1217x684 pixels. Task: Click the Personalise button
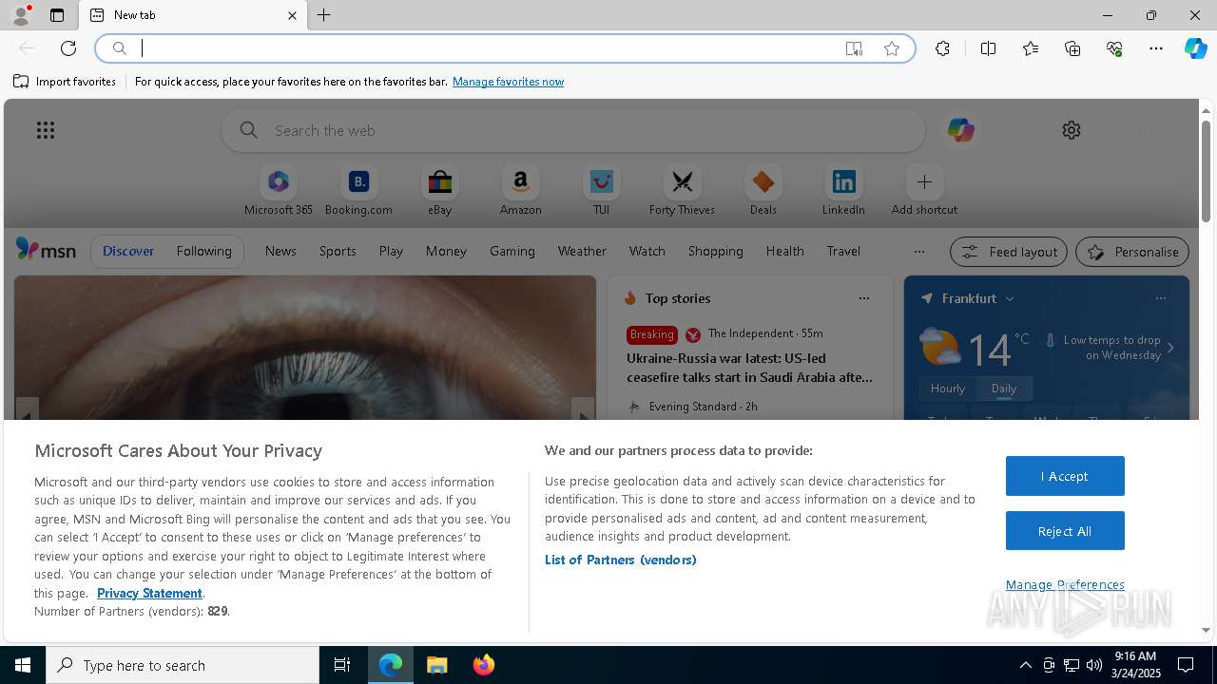click(1132, 252)
